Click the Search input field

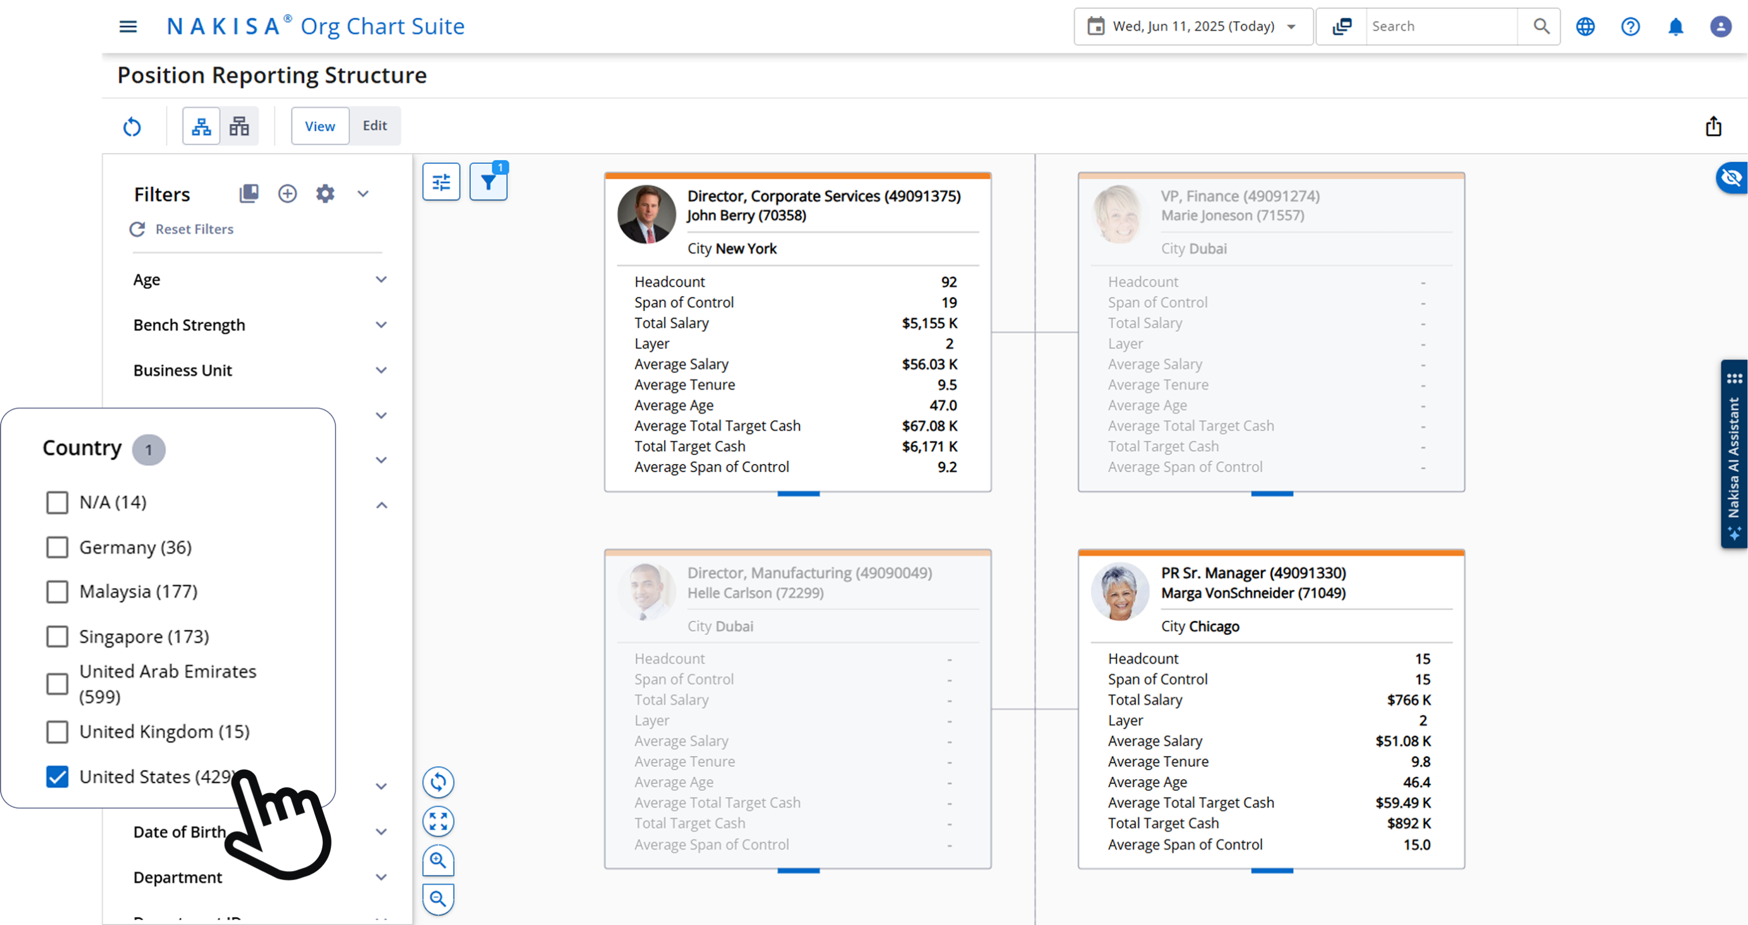[x=1441, y=26]
